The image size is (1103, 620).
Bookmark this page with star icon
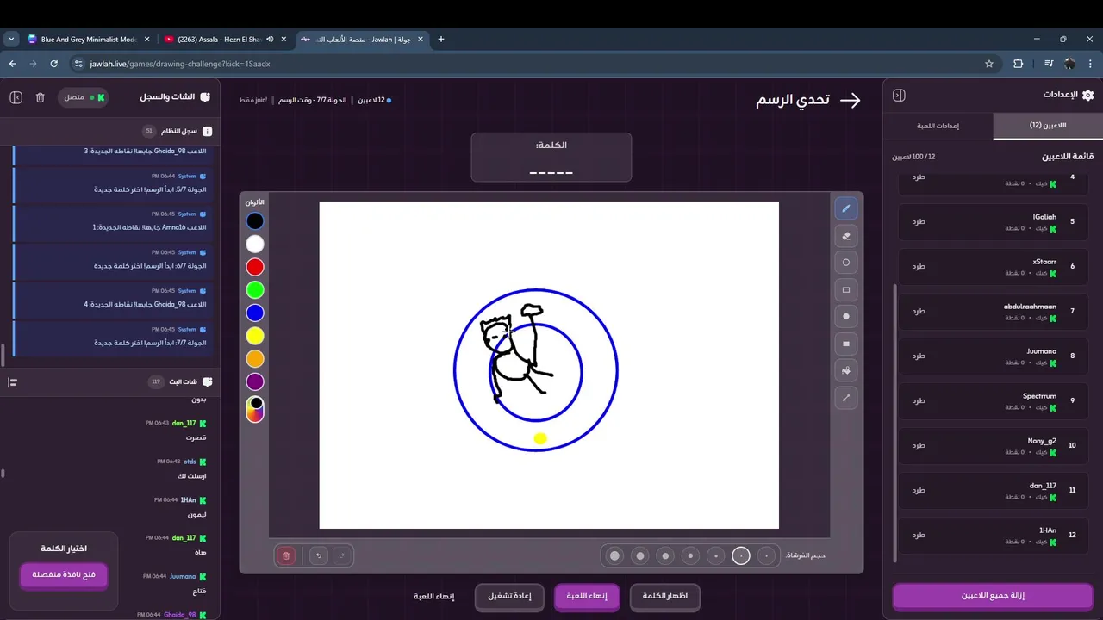pos(989,64)
